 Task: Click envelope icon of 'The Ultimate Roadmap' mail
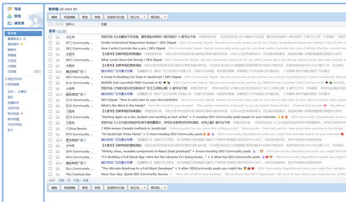point(58,168)
